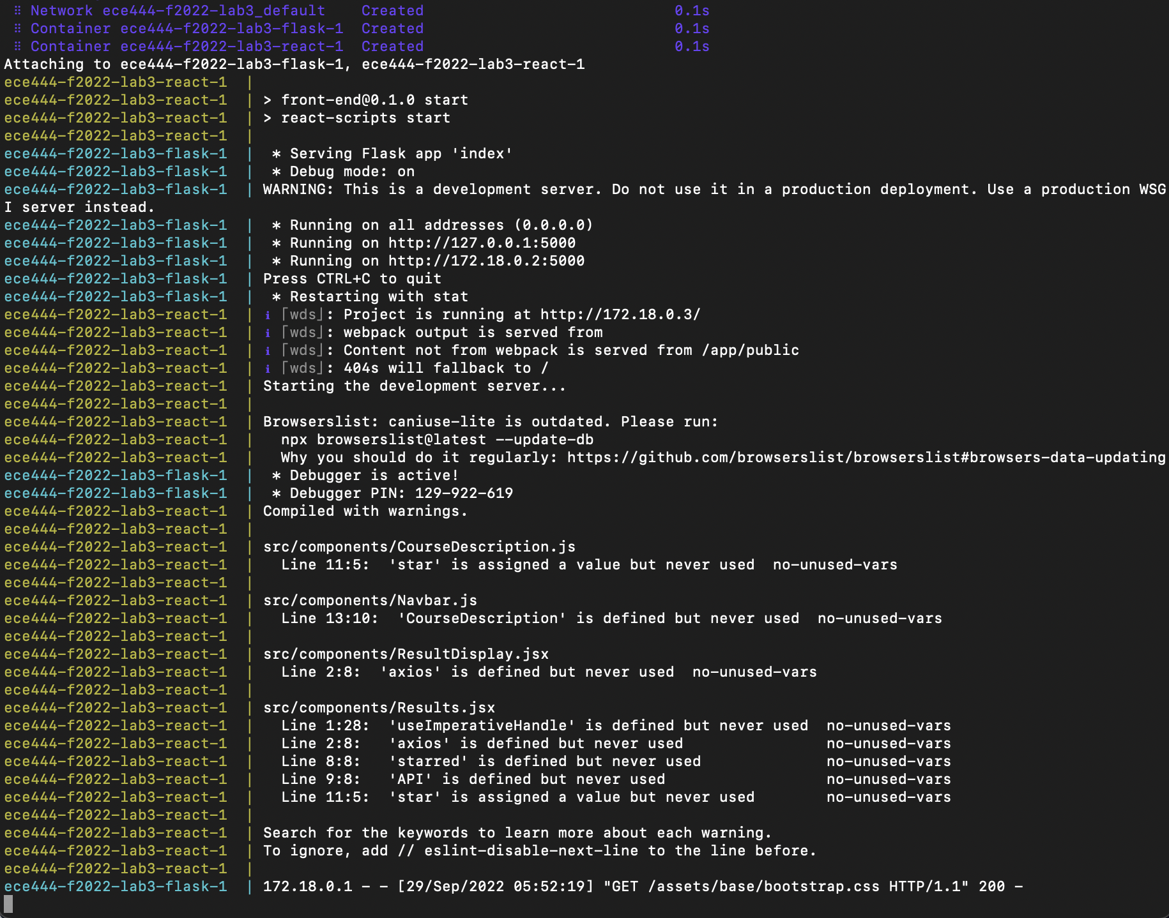Screen dimensions: 1169x918
Task: Click the terminal cursor block at bottom
Action: pos(8,904)
